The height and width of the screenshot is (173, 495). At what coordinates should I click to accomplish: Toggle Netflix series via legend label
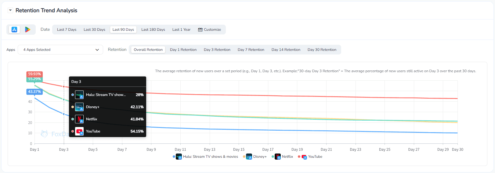pos(287,157)
